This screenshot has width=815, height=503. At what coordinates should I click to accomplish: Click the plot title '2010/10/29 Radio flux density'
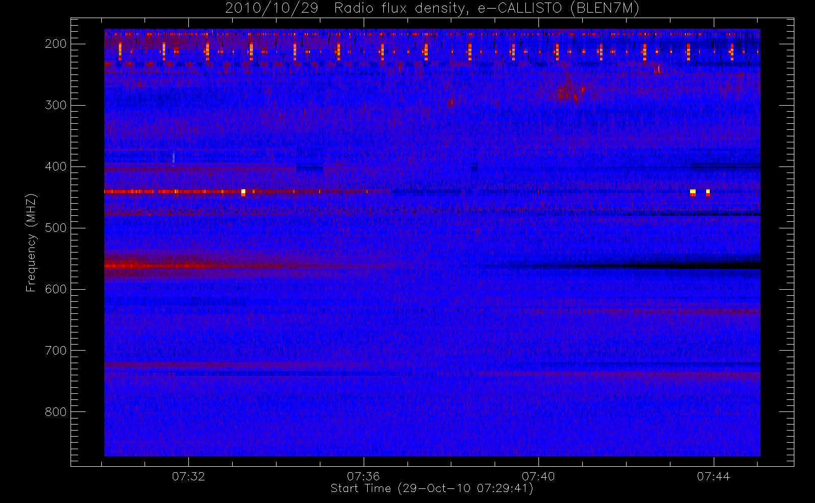(432, 9)
